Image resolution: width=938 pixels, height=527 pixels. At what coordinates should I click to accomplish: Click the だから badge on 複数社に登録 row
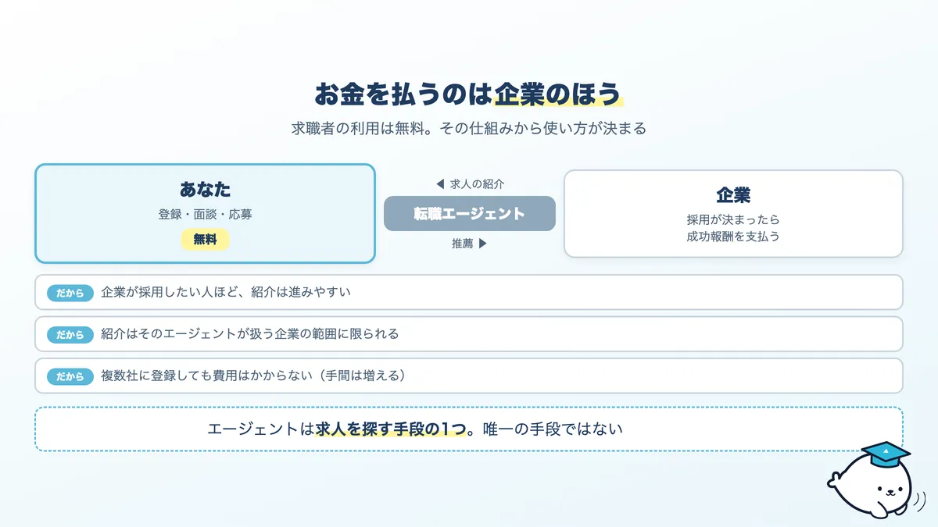[70, 376]
